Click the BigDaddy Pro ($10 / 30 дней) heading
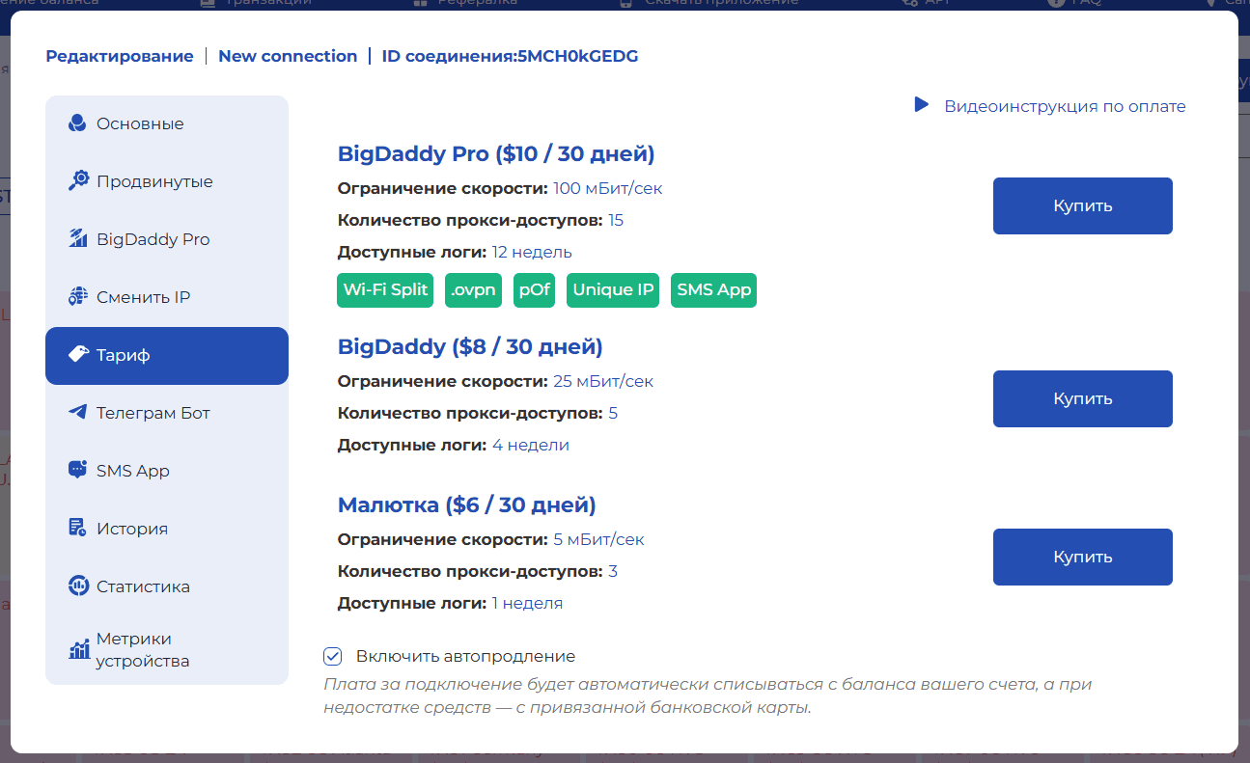Screen dimensions: 1250x763 point(496,153)
